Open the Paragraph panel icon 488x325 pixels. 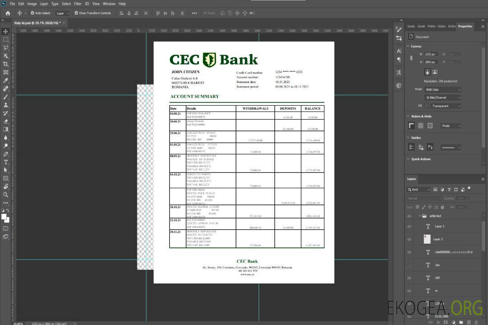click(x=399, y=60)
